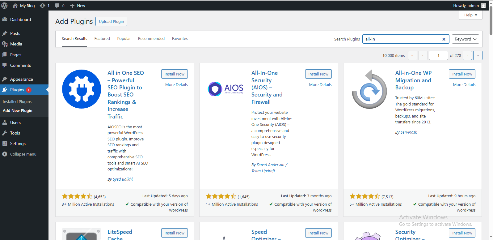Install the All in One SEO plugin

(175, 74)
